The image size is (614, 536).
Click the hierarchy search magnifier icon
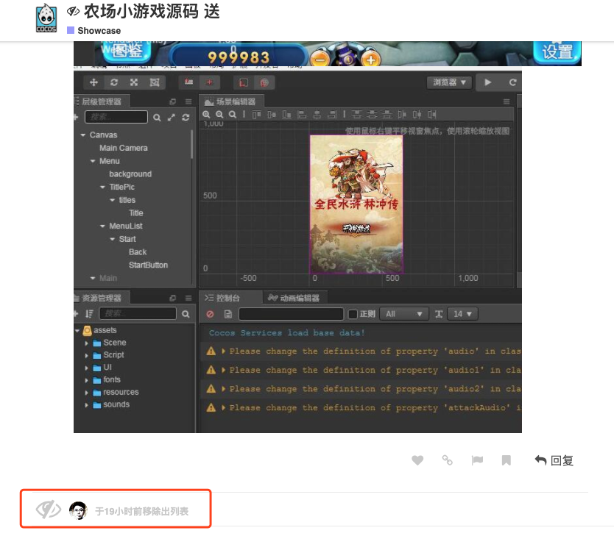pyautogui.click(x=157, y=118)
